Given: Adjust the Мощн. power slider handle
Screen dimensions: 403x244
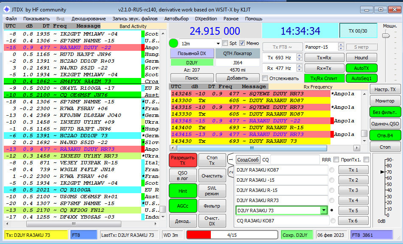Looking at the screenshot, I should coord(386,36).
